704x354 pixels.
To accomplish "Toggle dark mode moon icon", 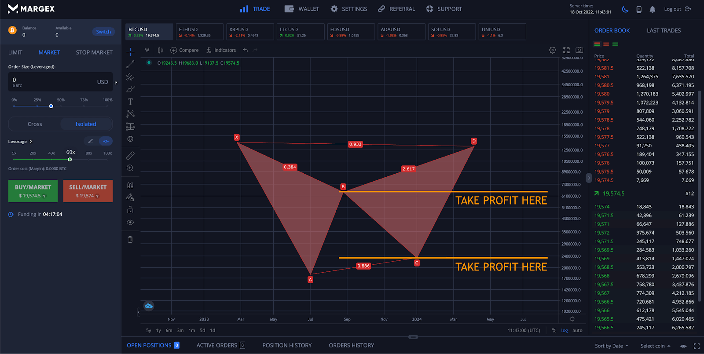I will pos(625,9).
